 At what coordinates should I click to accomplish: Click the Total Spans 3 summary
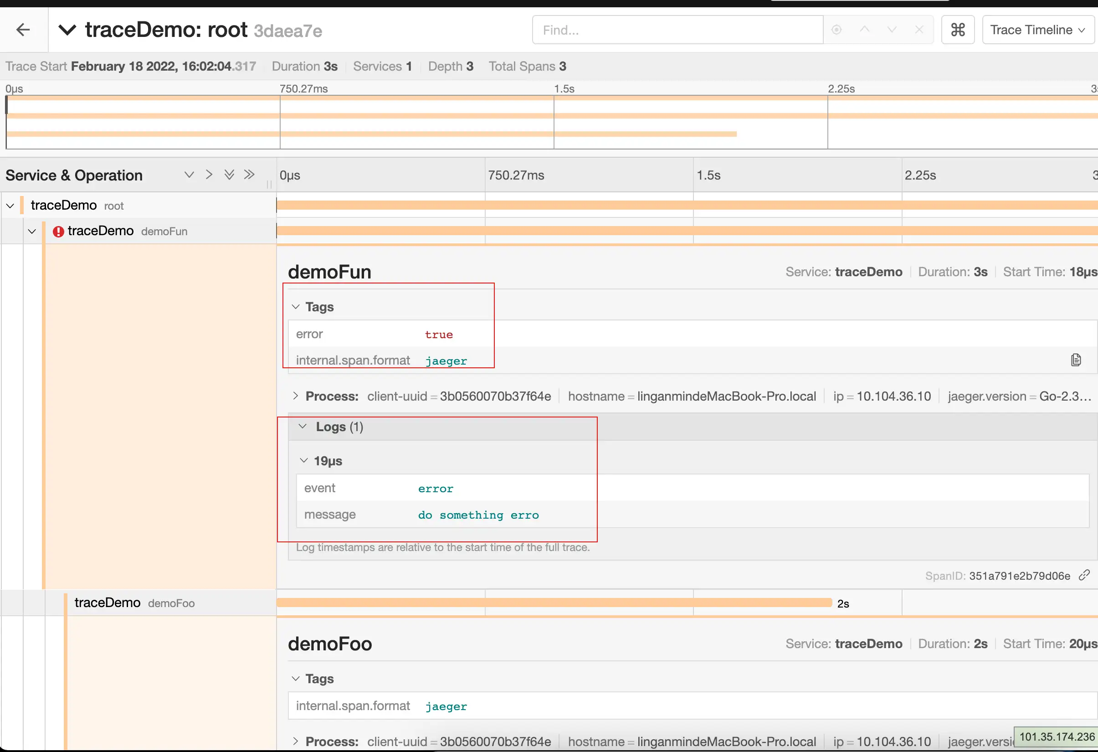(x=527, y=66)
